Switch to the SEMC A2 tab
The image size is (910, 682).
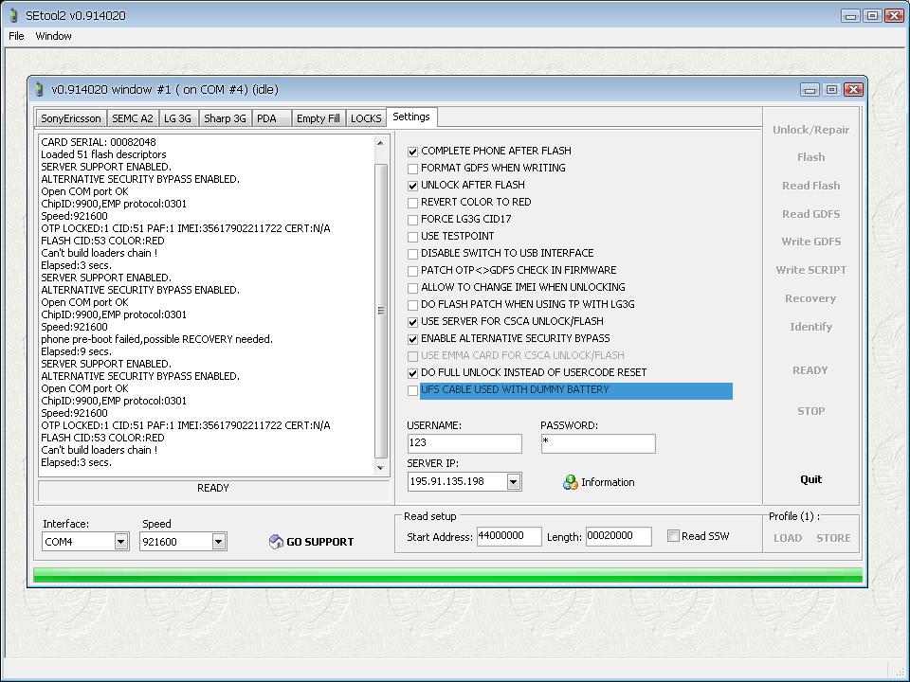[x=133, y=118]
